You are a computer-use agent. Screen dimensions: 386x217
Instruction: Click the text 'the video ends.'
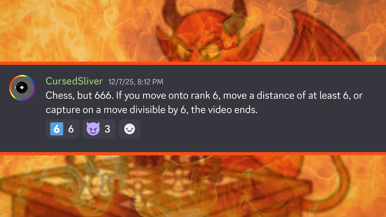point(224,110)
